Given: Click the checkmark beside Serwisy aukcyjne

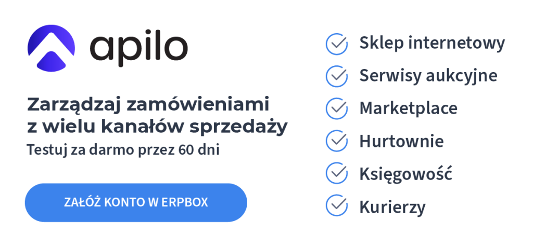Looking at the screenshot, I should click(337, 76).
